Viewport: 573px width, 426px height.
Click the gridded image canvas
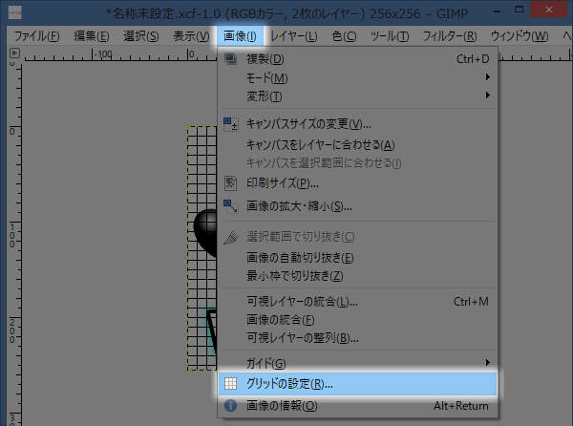(x=202, y=248)
